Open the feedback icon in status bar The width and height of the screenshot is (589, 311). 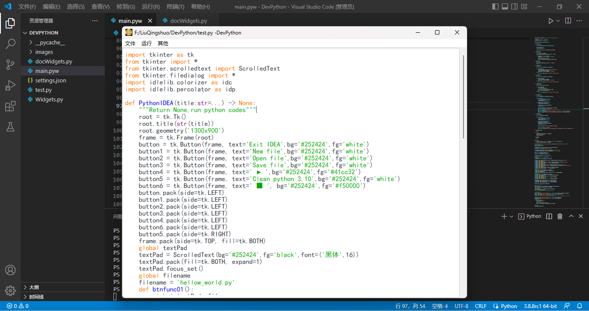567,306
